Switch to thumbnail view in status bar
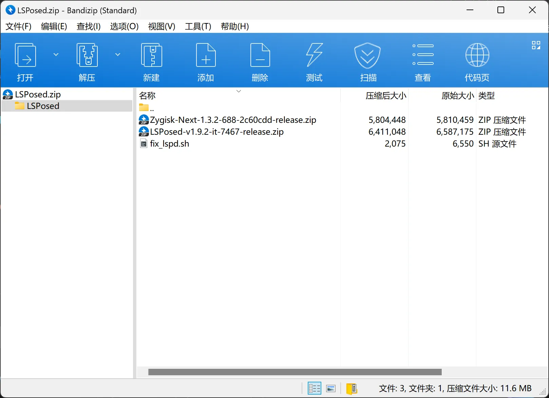 click(x=331, y=388)
